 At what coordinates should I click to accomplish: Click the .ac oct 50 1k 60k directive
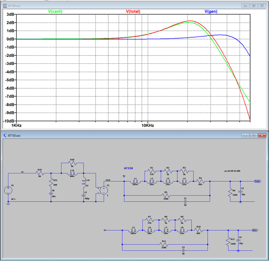(232, 171)
